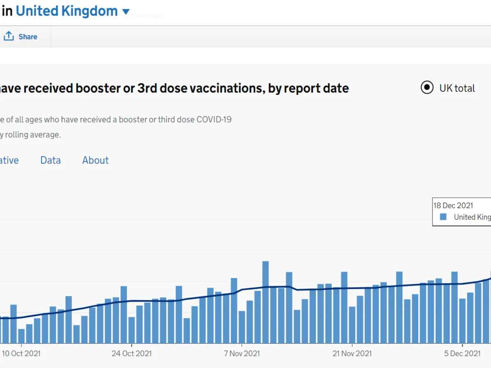Click the 21 Nov 2021 axis label

[x=352, y=353]
